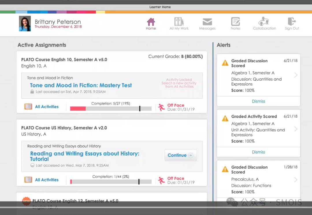Open the Collaboration icon
312x215 pixels.
click(x=264, y=22)
